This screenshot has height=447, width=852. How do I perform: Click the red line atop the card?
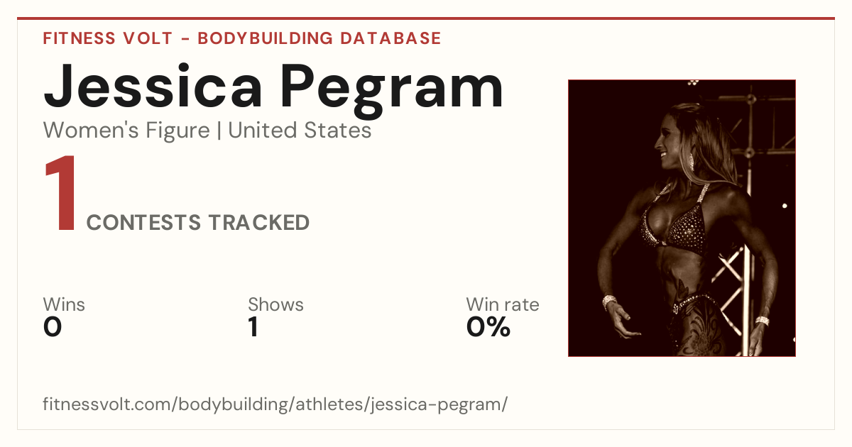click(426, 18)
